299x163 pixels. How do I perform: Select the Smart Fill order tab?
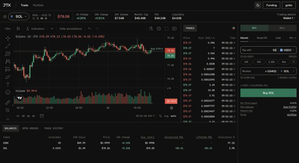pos(262,38)
